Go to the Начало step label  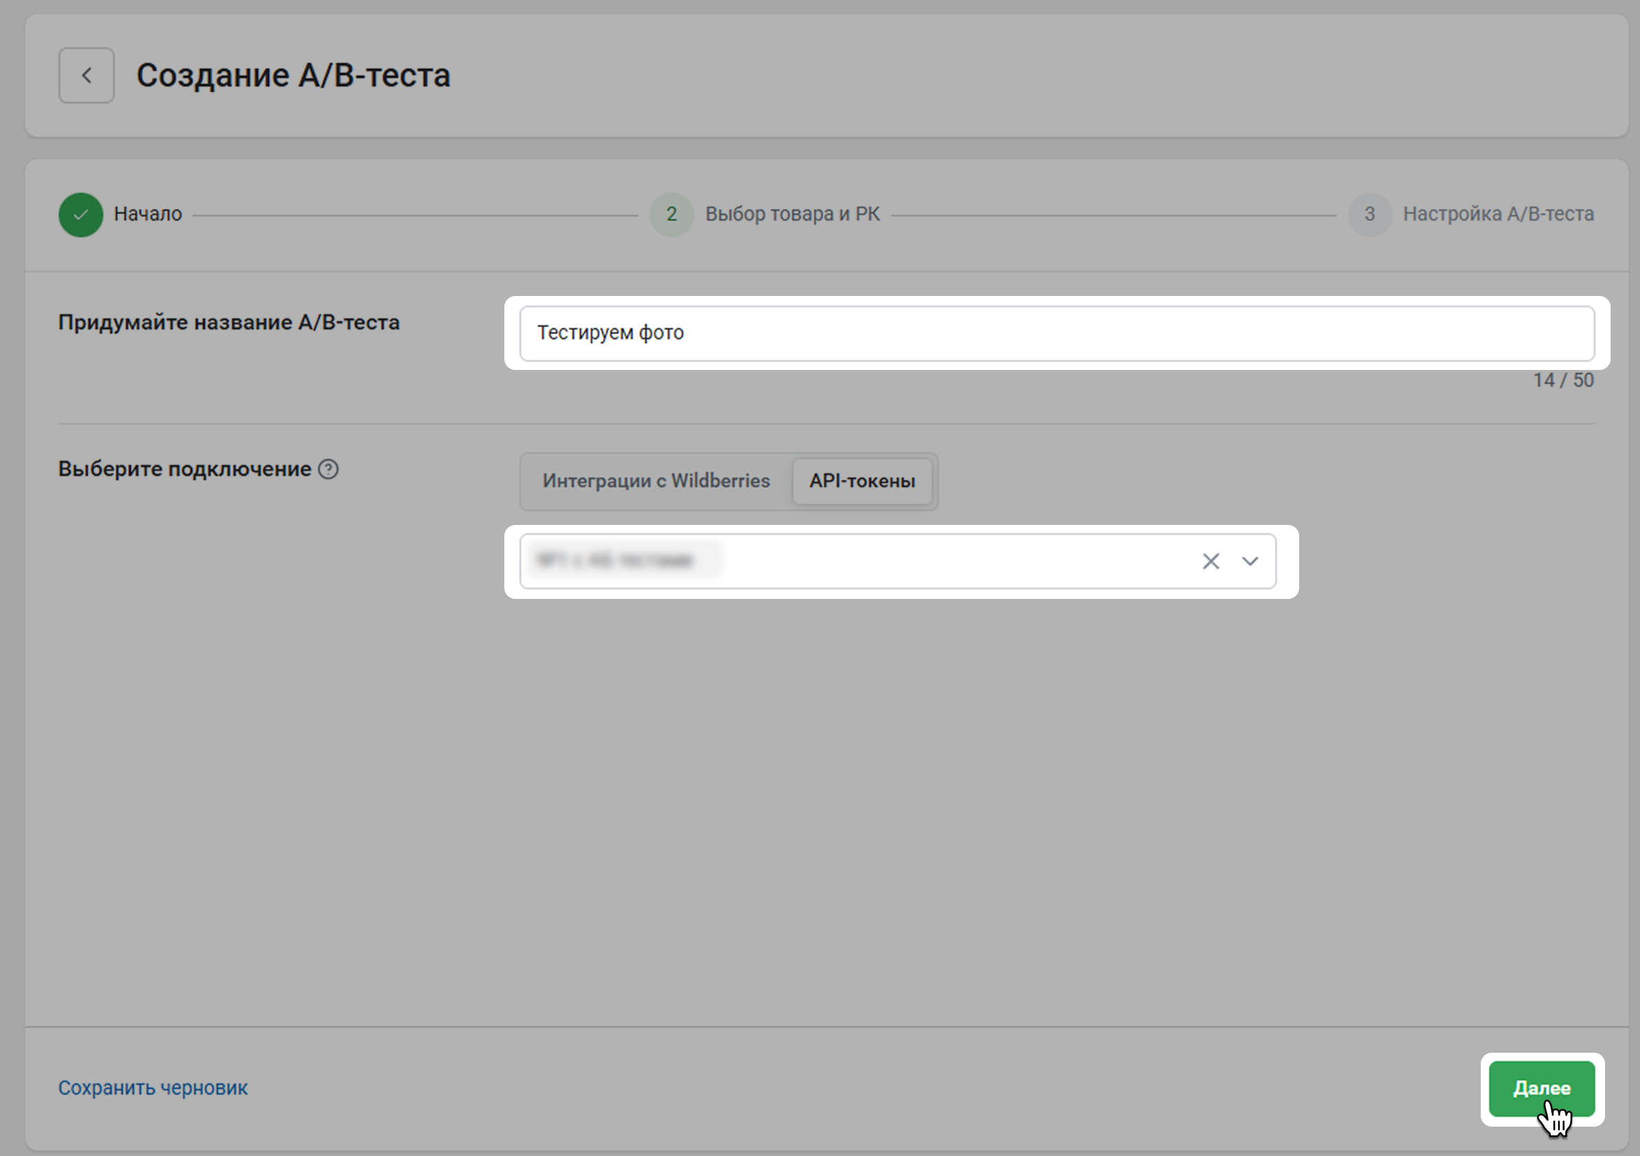pos(148,214)
